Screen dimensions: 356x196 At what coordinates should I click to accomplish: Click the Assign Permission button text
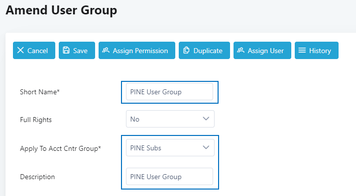pyautogui.click(x=140, y=51)
